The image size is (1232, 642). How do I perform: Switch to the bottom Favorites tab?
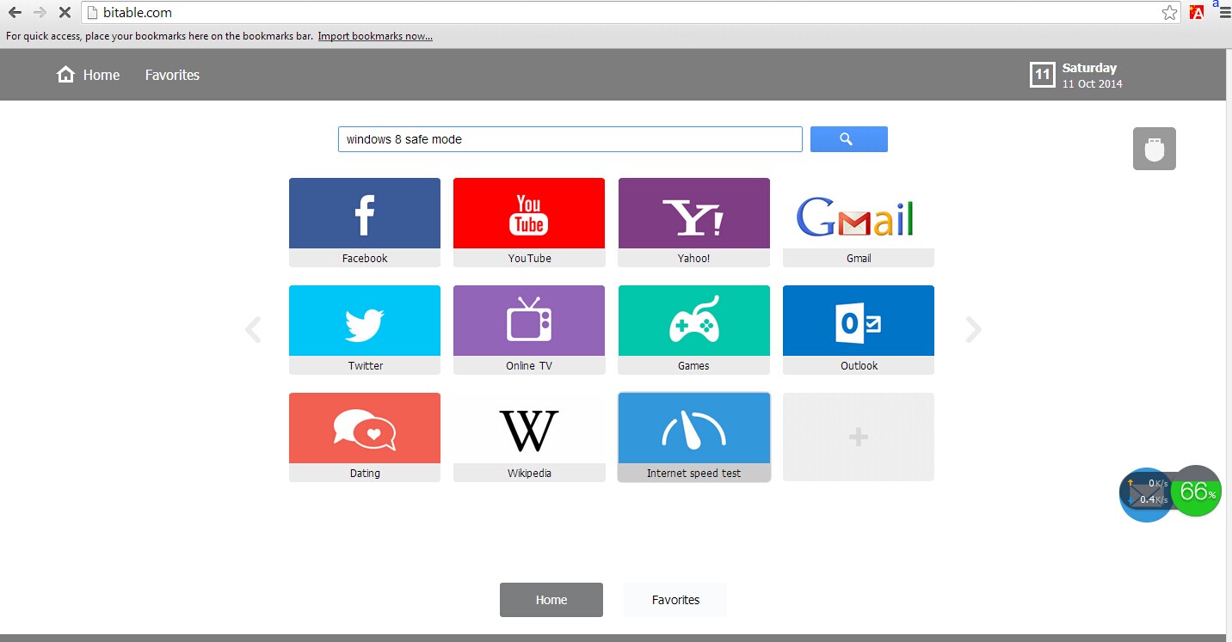pyautogui.click(x=675, y=600)
